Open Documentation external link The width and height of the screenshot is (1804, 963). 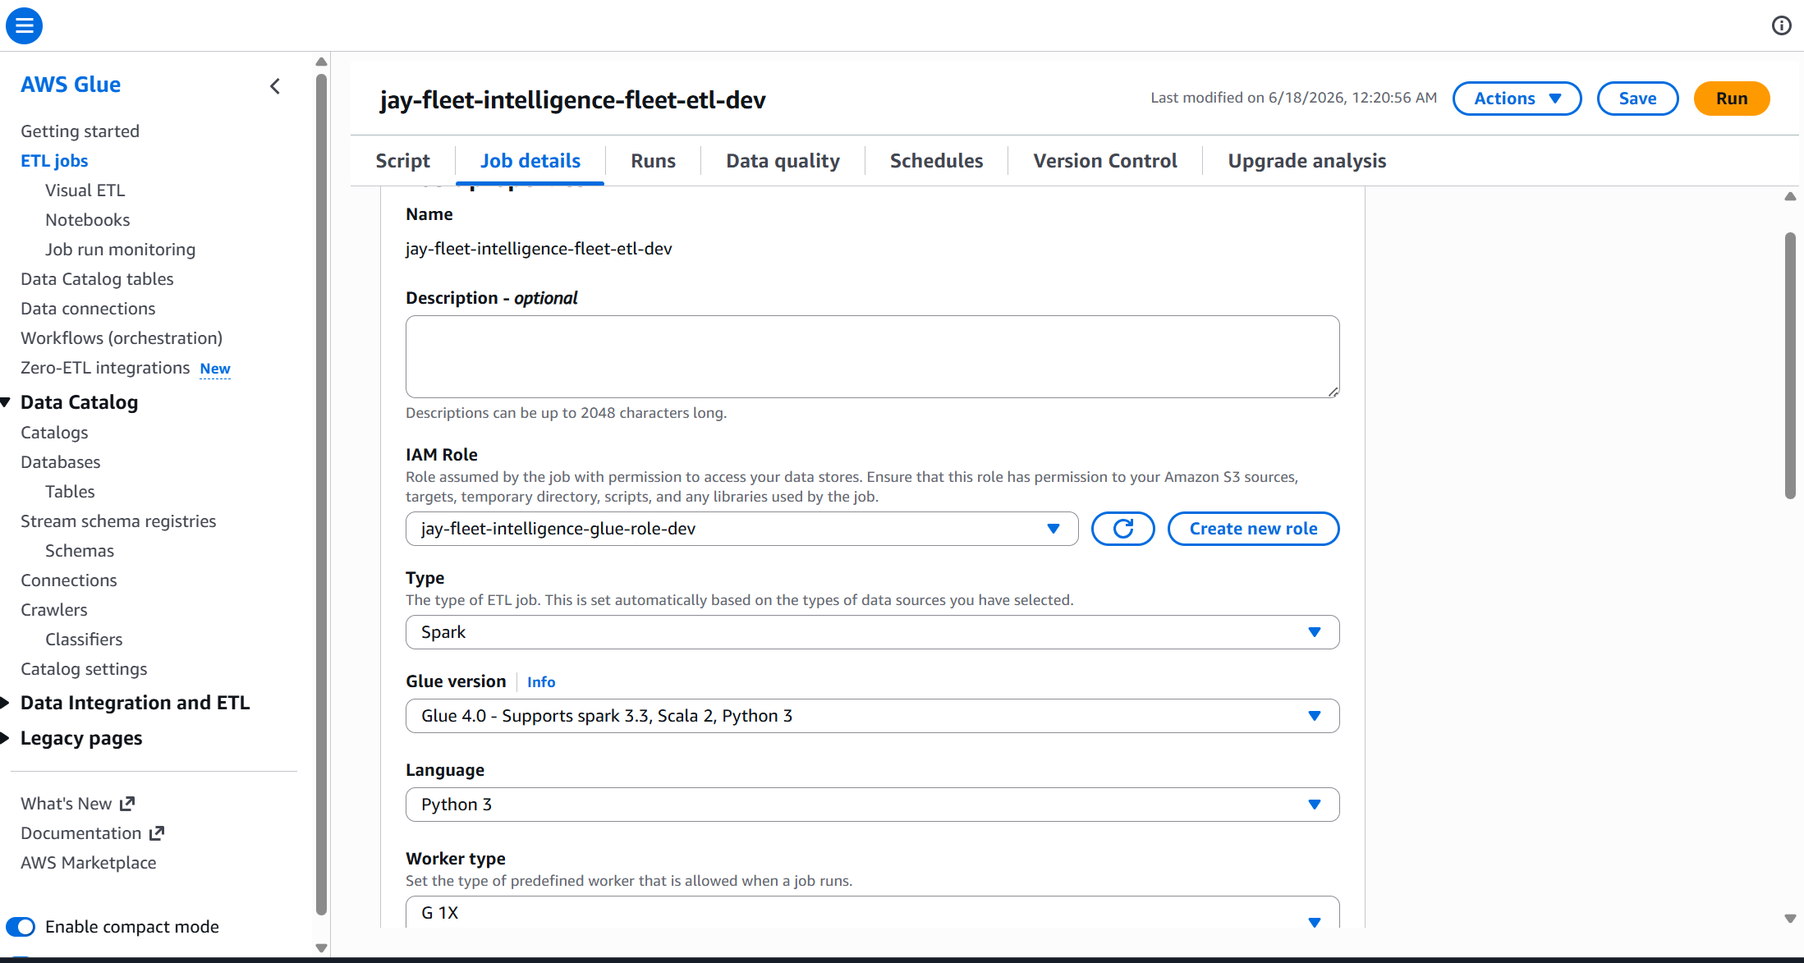93,833
